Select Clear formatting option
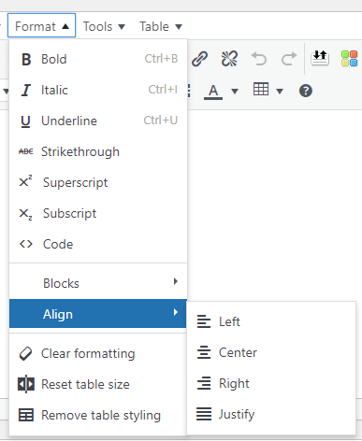The image size is (362, 441). click(98, 353)
